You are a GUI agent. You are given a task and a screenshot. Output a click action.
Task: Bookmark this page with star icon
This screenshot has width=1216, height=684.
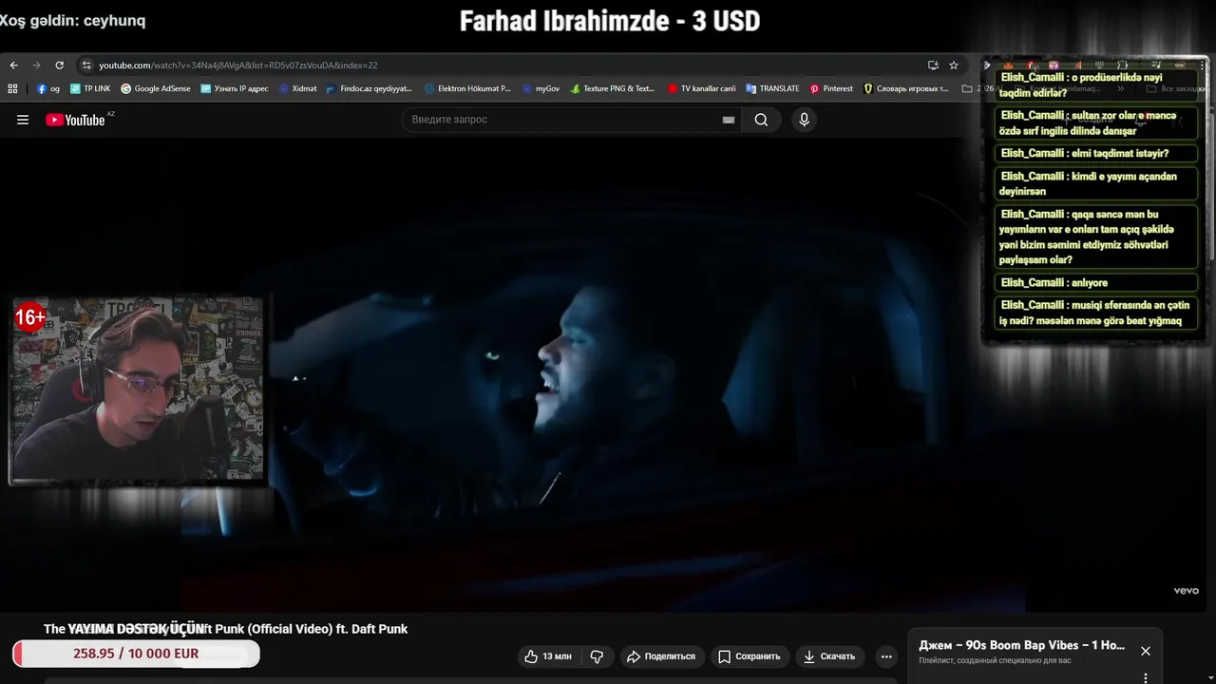pos(954,66)
